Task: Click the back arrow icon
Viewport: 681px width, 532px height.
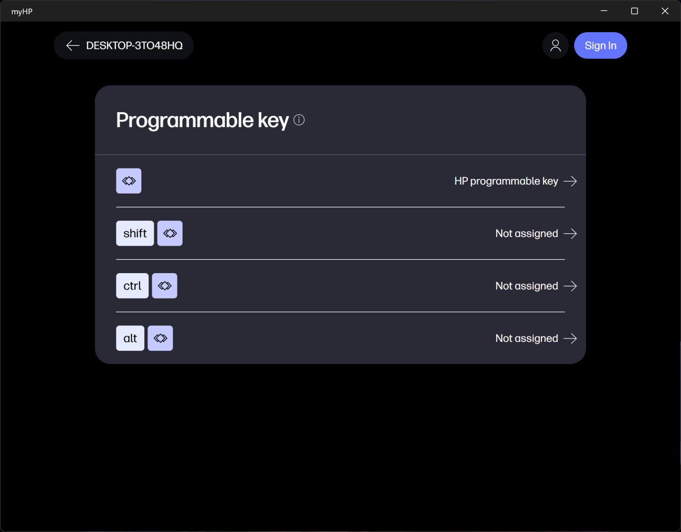Action: click(73, 45)
